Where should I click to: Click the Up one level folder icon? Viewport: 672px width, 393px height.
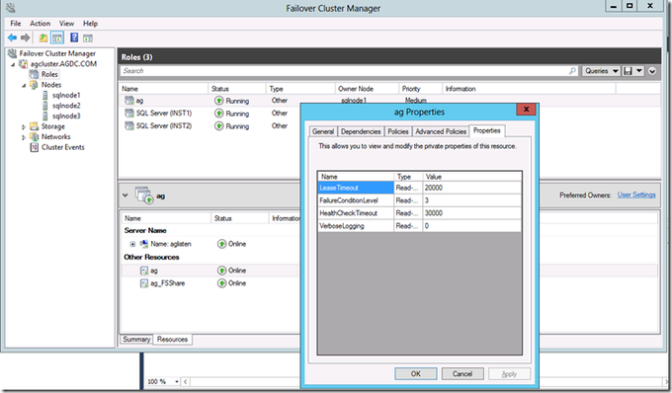point(43,39)
